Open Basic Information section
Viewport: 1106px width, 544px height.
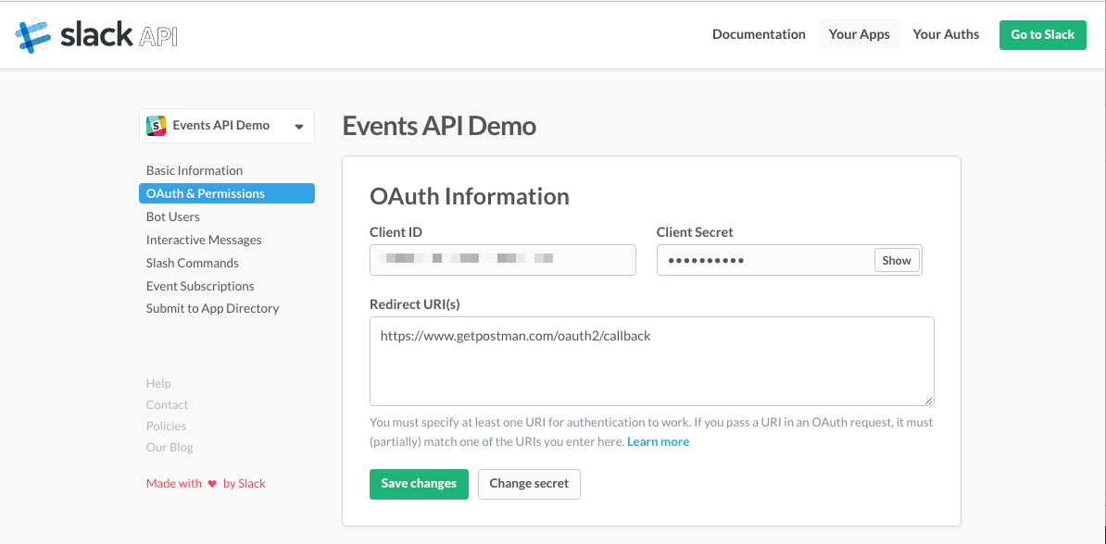[195, 170]
